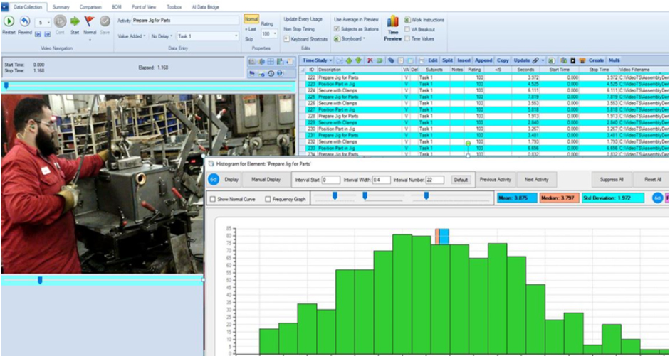The image size is (670, 356).
Task: Open the Time Preview bar chart icon
Action: coord(392,22)
